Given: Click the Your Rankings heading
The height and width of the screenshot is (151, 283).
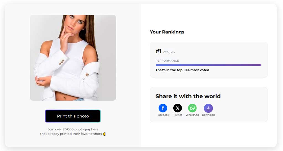Looking at the screenshot, I should click(167, 32).
